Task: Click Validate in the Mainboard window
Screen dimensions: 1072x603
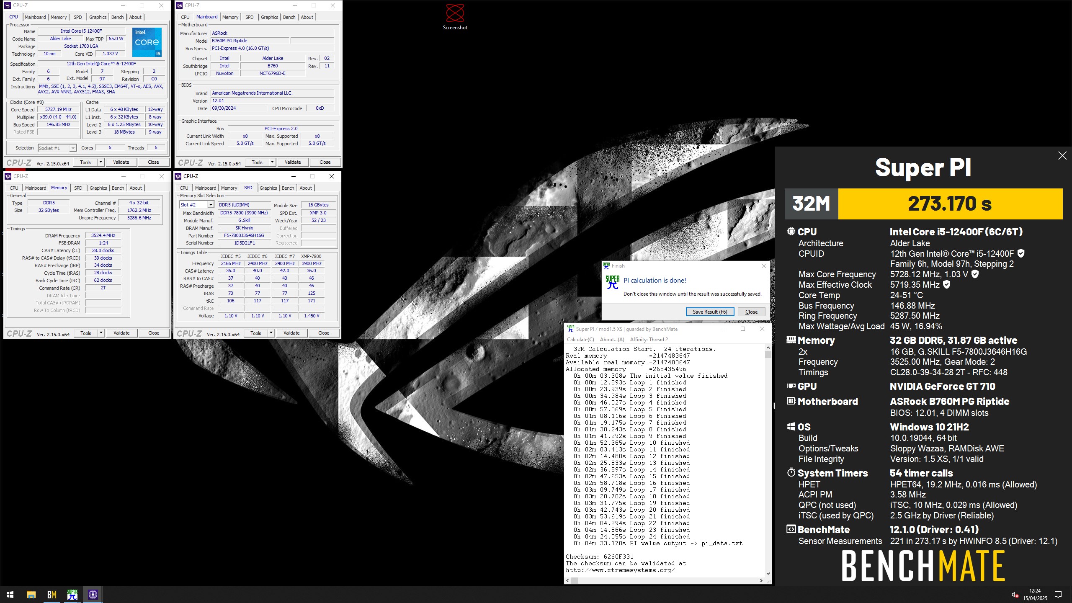Action: [x=293, y=162]
